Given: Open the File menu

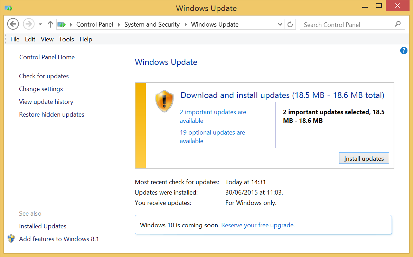Looking at the screenshot, I should (x=15, y=39).
